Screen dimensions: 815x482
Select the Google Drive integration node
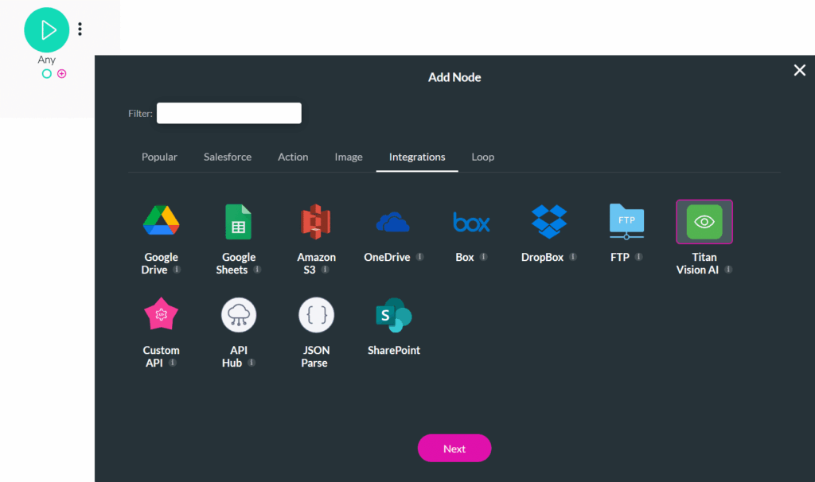coord(161,221)
